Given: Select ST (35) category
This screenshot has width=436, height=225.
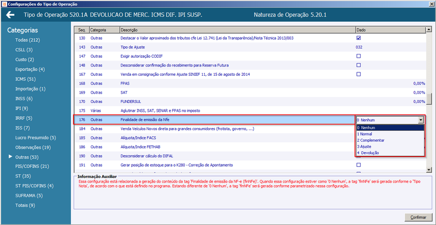Looking at the screenshot, I should point(23,176).
